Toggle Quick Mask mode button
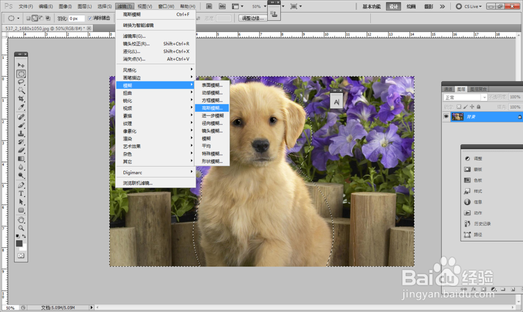The height and width of the screenshot is (312, 523). coord(21,256)
